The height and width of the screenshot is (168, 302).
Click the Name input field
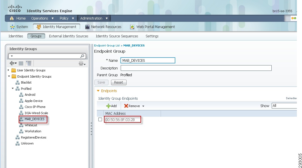click(x=148, y=61)
